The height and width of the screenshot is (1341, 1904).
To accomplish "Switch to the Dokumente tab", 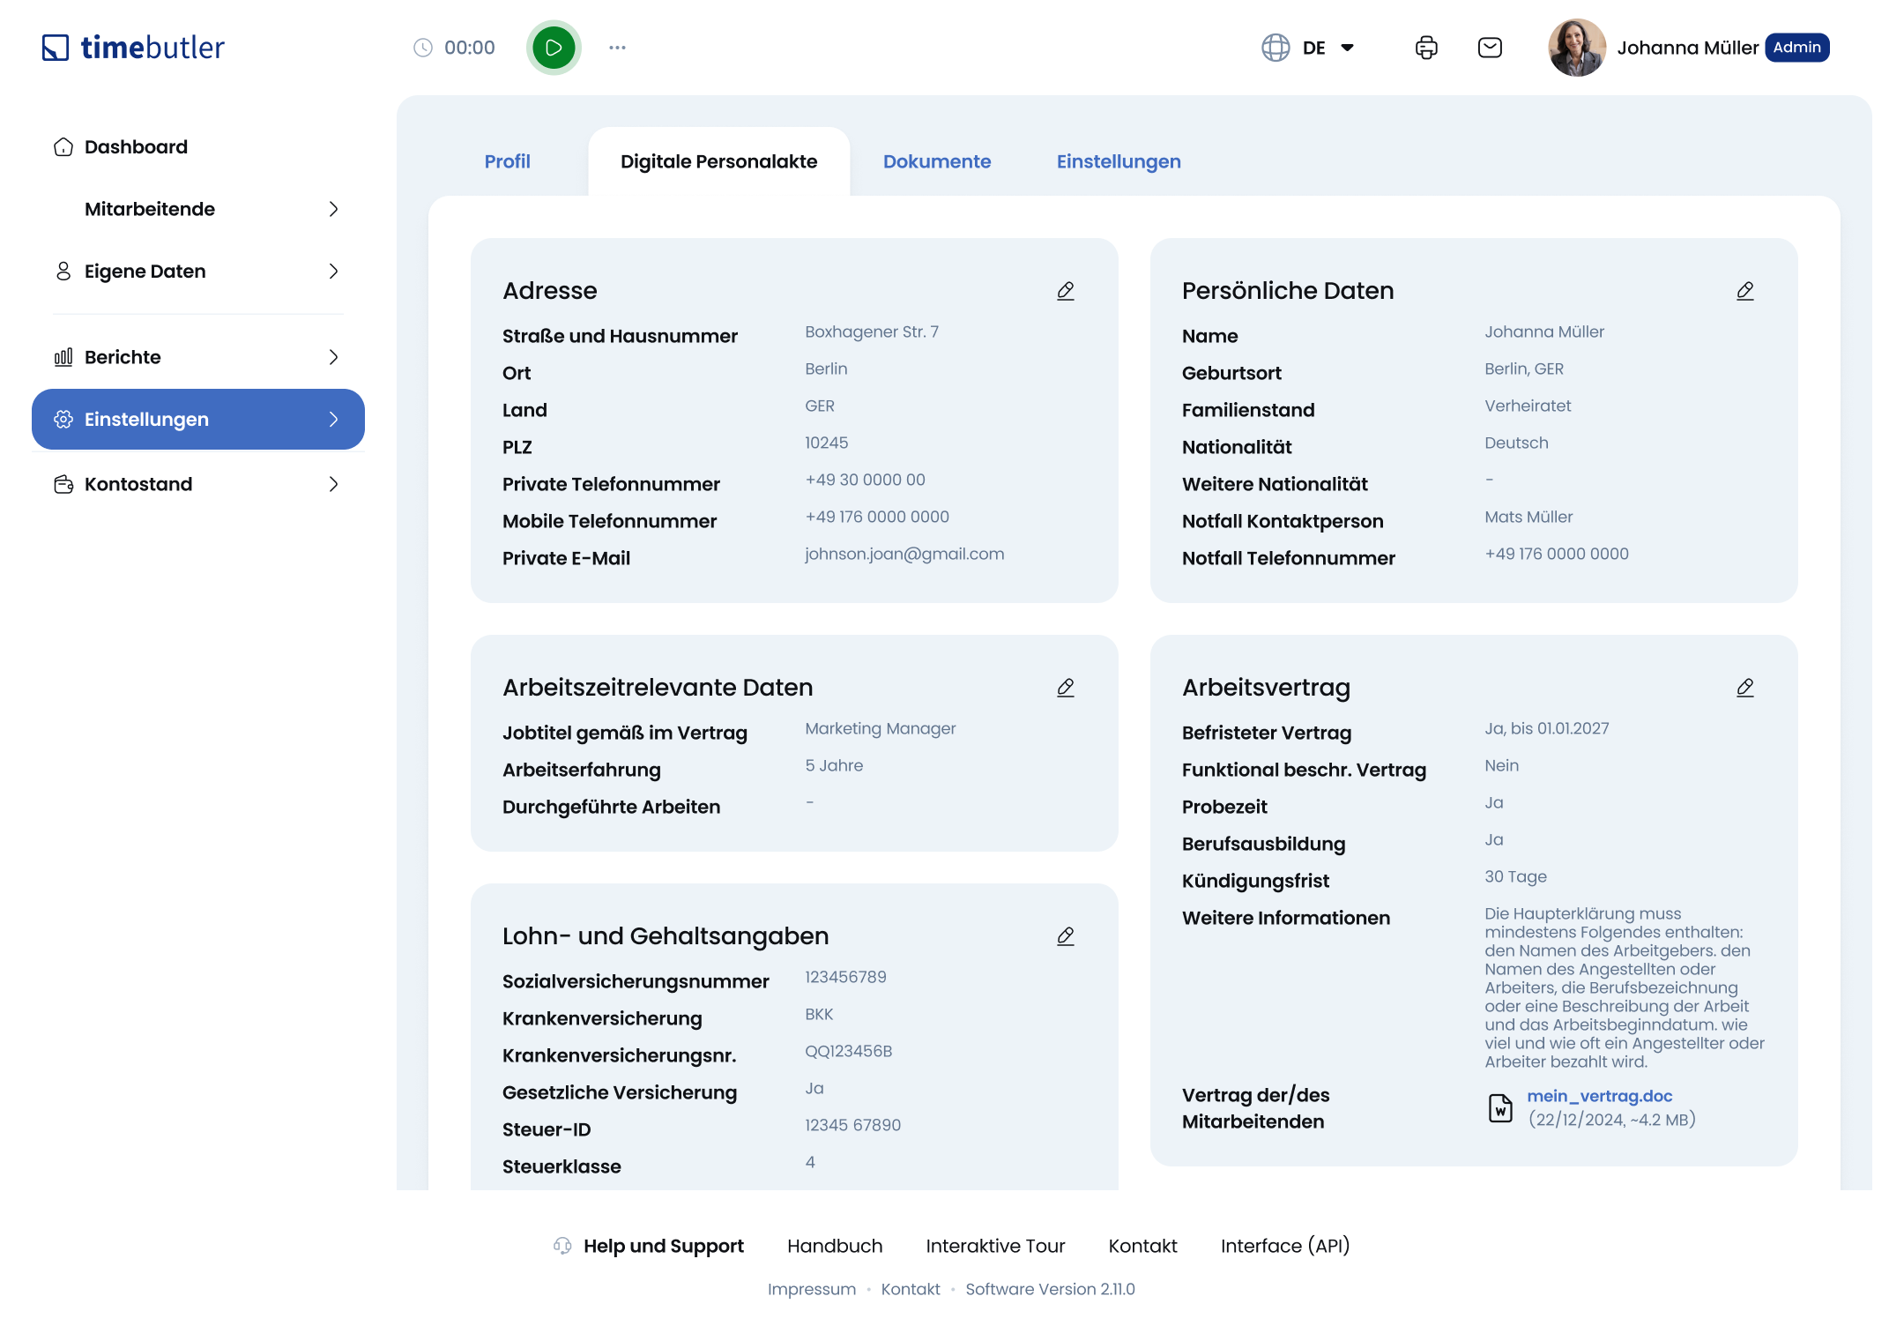I will (x=937, y=161).
